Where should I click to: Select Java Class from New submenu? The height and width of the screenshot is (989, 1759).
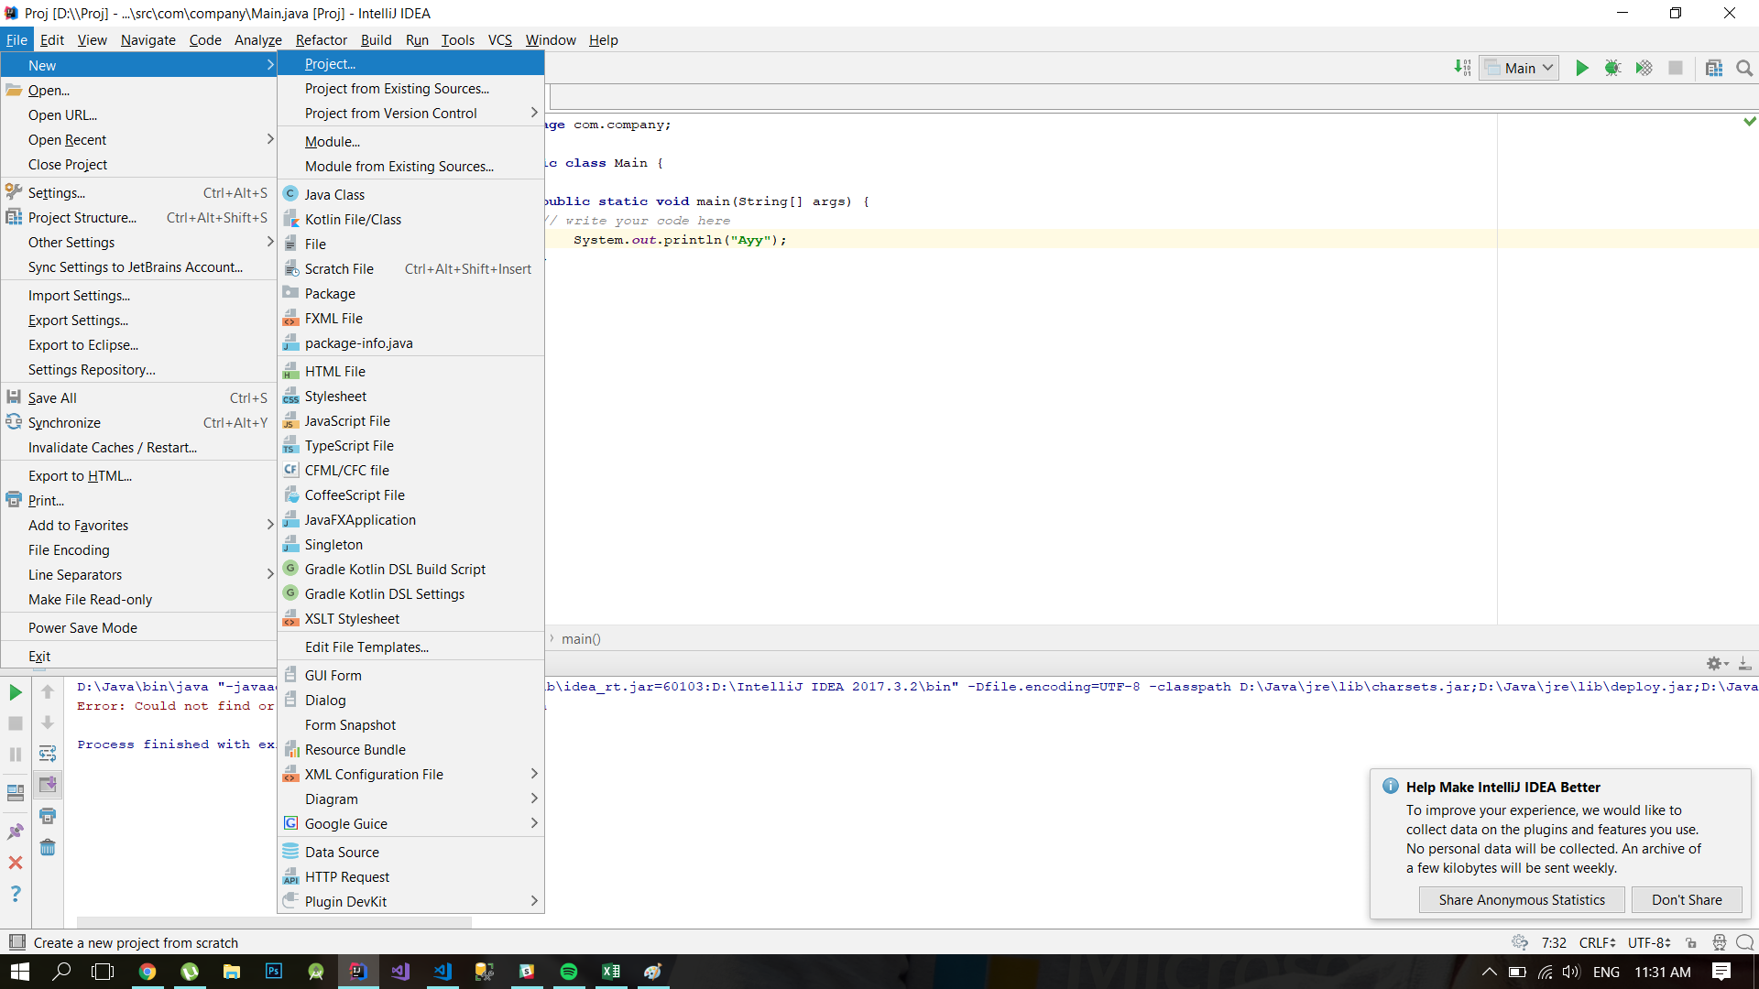click(410, 194)
